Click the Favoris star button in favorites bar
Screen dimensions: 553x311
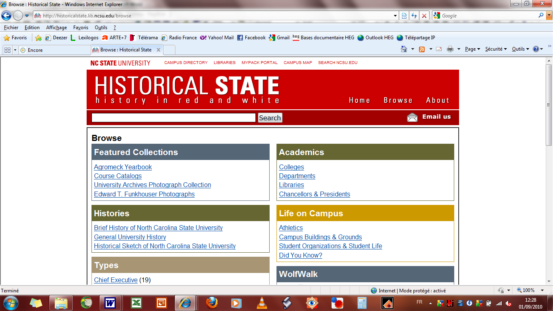[15, 38]
